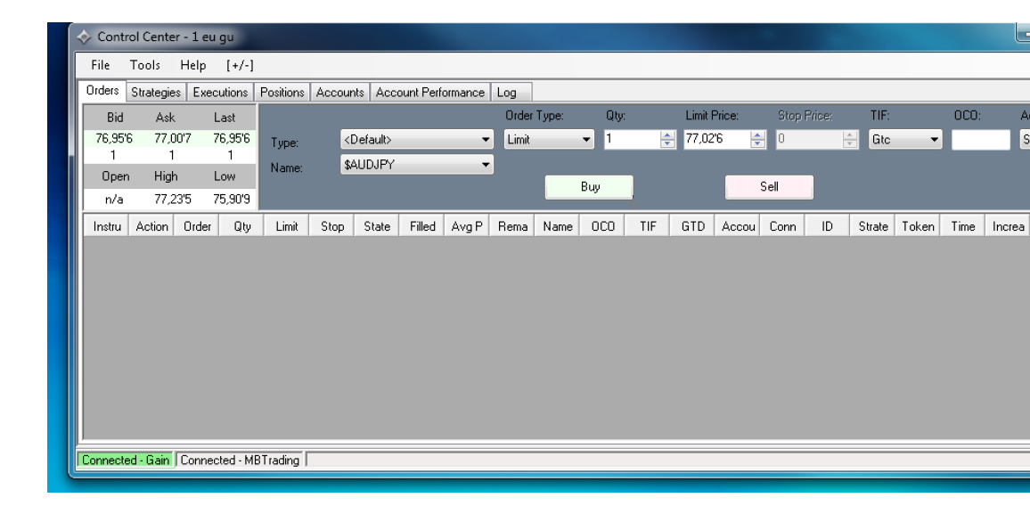Switch to the Accounts tab
Screen dimensions: 1030x514
click(x=339, y=93)
